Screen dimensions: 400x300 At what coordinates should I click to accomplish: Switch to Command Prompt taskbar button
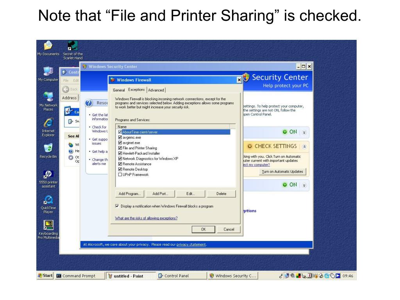click(80, 276)
